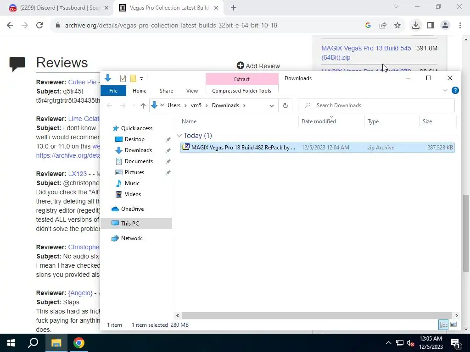Click the Properties icon in Explorer title bar
This screenshot has height=352, width=470.
click(123, 78)
